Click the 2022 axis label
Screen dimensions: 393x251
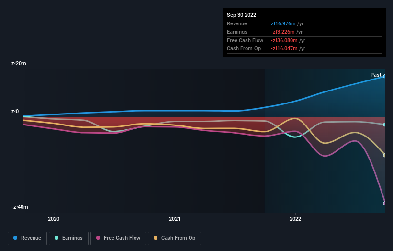[x=295, y=219]
